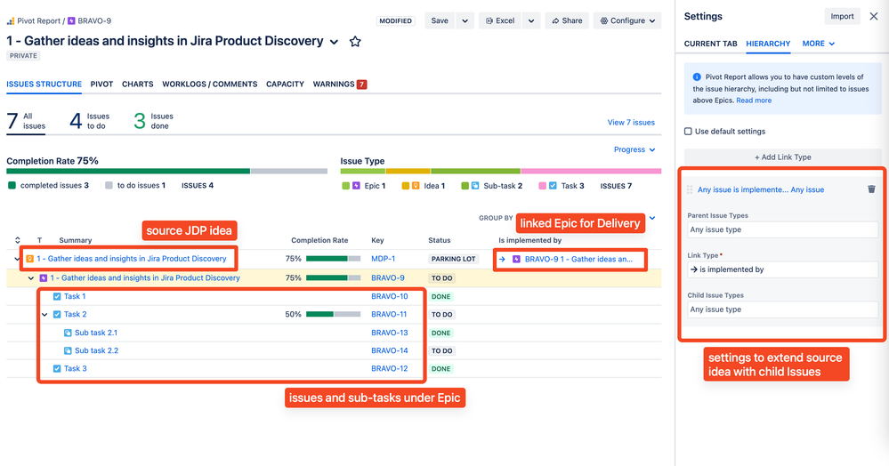889x466 pixels.
Task: Click the to do issues gray legend swatch
Action: coord(109,185)
